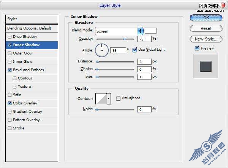The width and height of the screenshot is (228, 168).
Task: Click the Opacity slider handle
Action: click(125, 39)
